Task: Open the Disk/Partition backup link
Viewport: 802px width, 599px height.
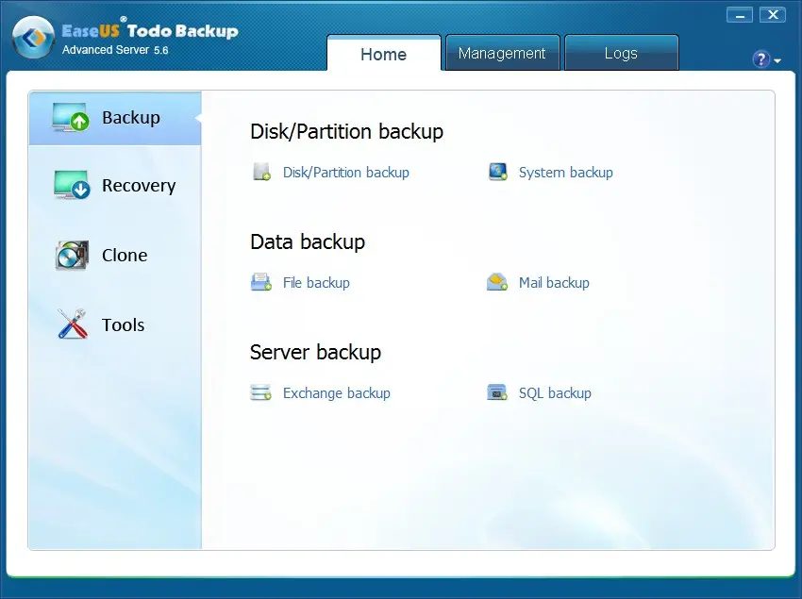Action: click(345, 173)
